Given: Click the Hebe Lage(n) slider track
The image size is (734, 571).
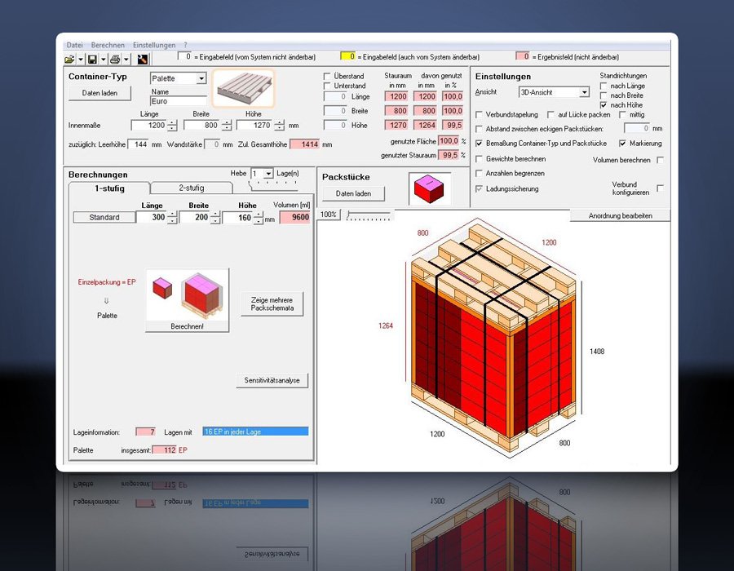Looking at the screenshot, I should [x=274, y=186].
